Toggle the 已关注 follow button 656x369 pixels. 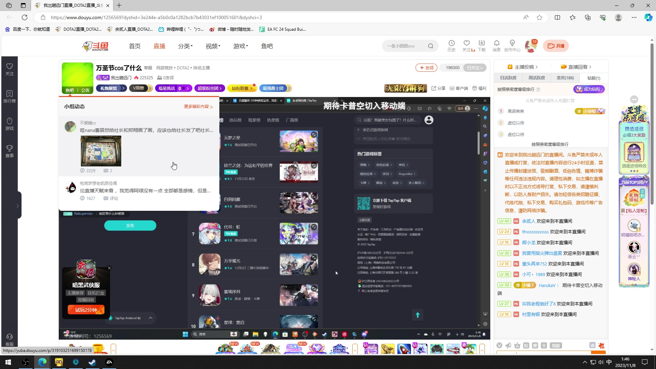coord(475,68)
